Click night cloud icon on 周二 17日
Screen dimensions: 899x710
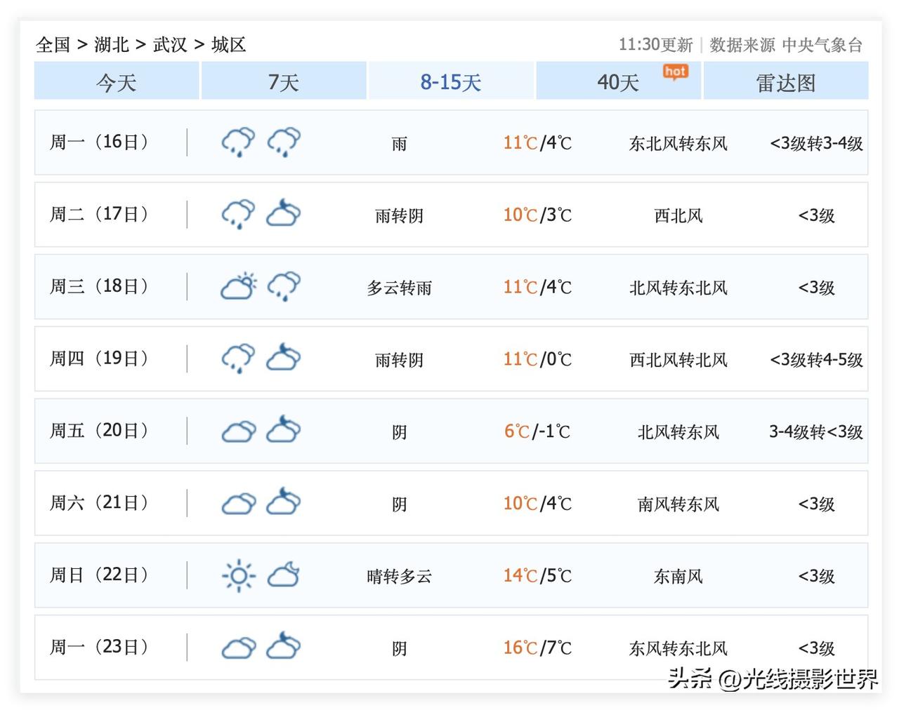click(284, 213)
